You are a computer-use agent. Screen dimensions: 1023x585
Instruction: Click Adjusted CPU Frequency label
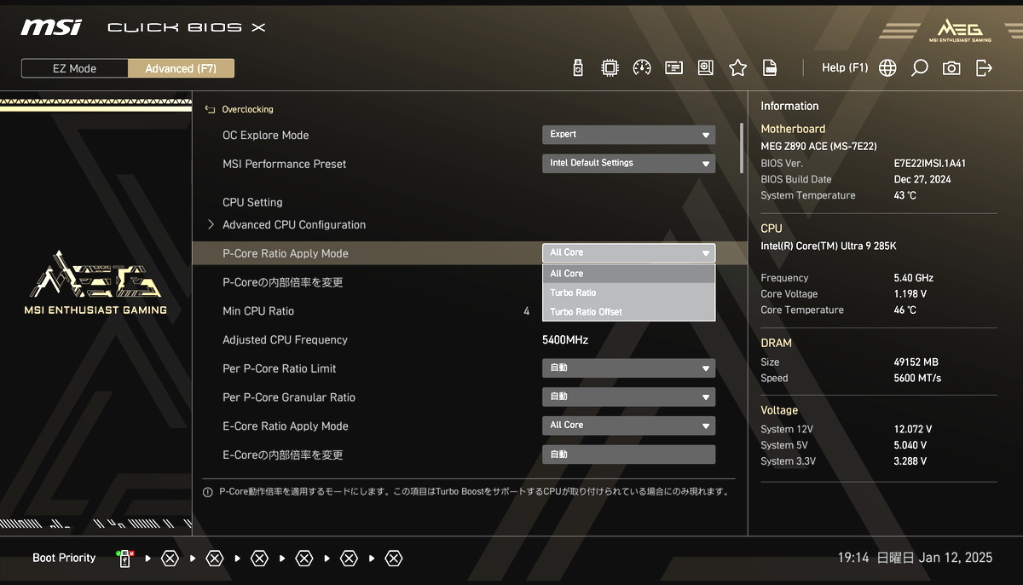(285, 339)
